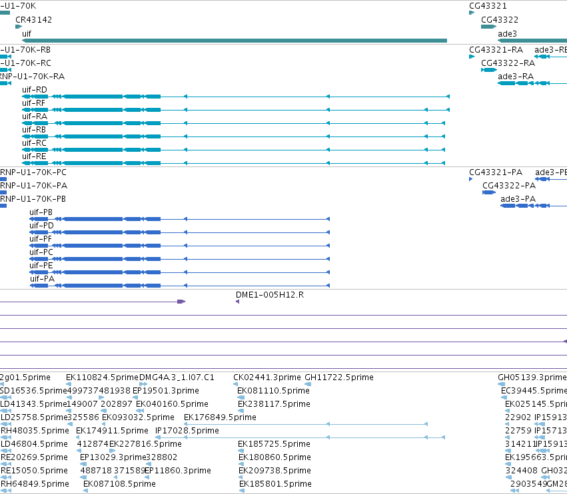Click the EK093032.5prime EST label

(138, 417)
